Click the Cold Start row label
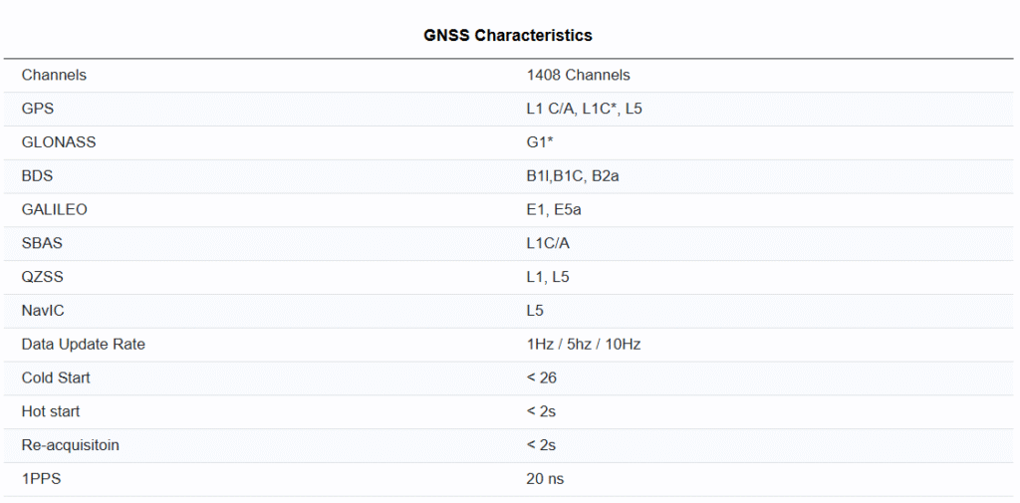 (56, 378)
